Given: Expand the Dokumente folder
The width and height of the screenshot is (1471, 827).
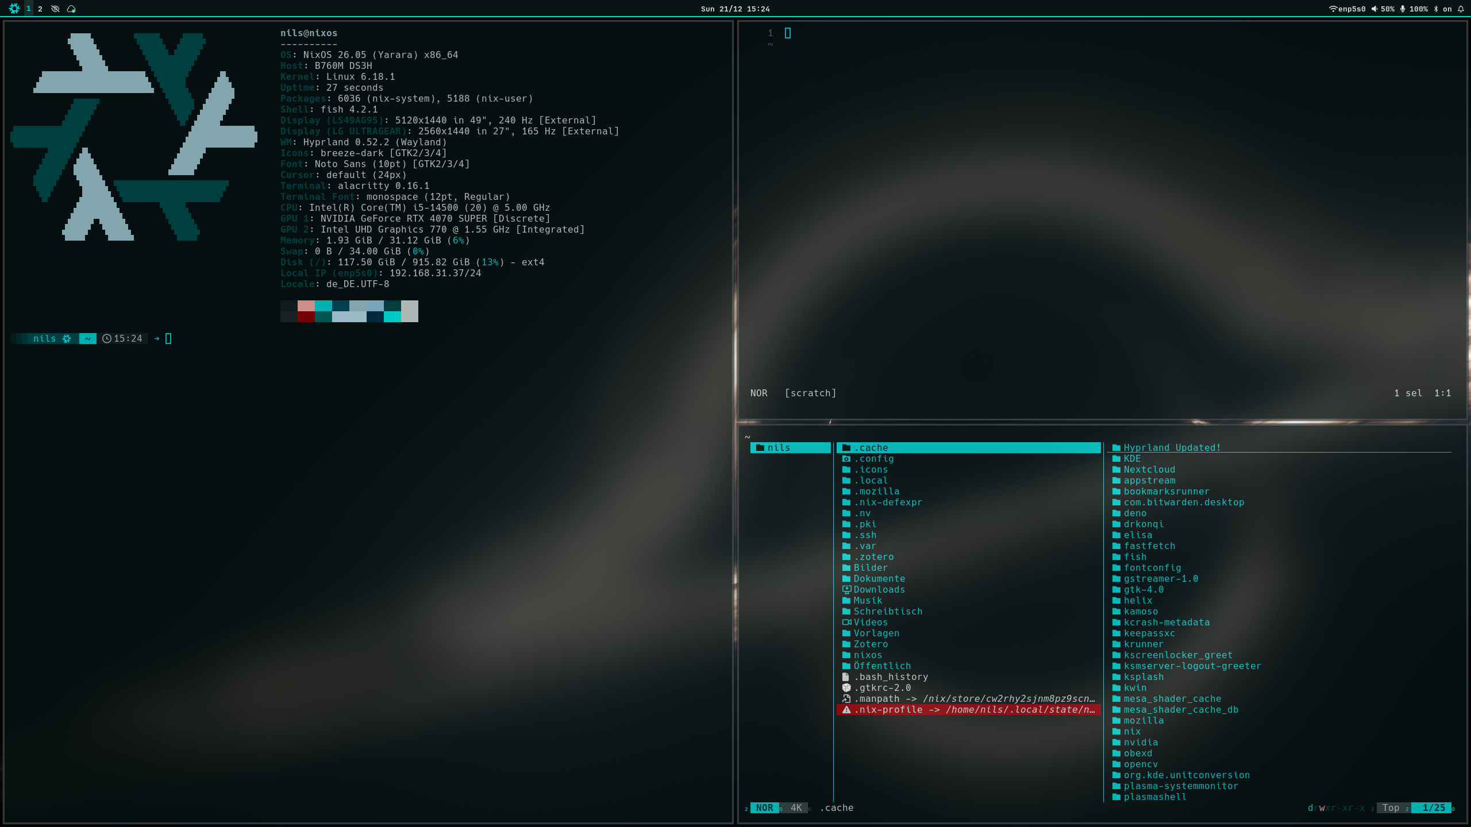Looking at the screenshot, I should 879,578.
